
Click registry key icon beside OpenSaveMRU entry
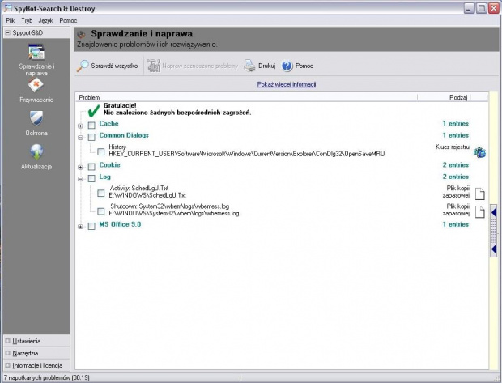click(x=479, y=152)
